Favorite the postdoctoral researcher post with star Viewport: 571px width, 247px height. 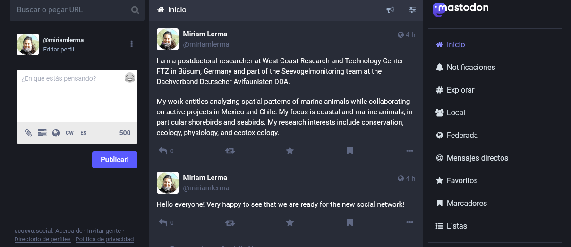(290, 151)
